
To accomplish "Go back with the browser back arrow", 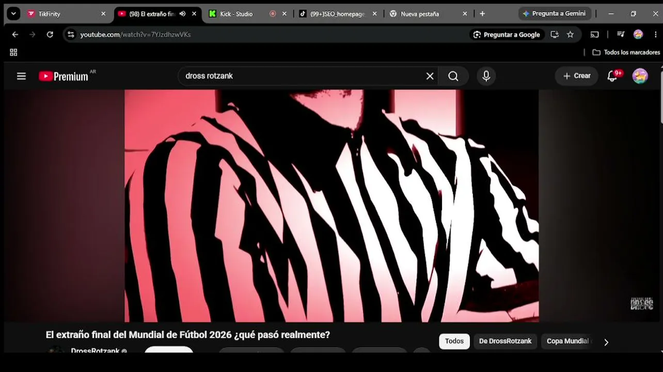I will (x=15, y=35).
